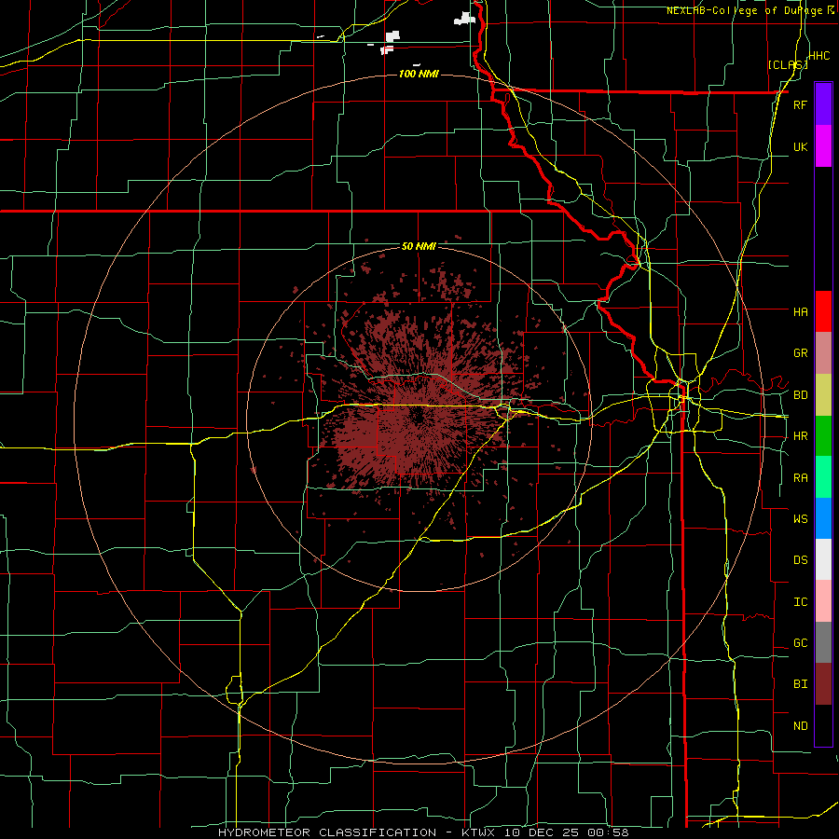
Task: Click the UK legend label
Action: click(800, 146)
